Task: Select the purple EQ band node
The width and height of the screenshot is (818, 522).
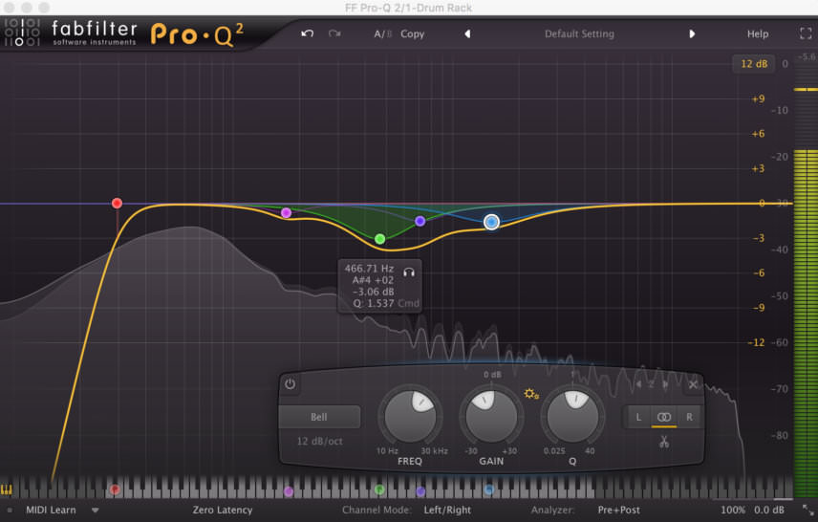Action: pos(420,222)
